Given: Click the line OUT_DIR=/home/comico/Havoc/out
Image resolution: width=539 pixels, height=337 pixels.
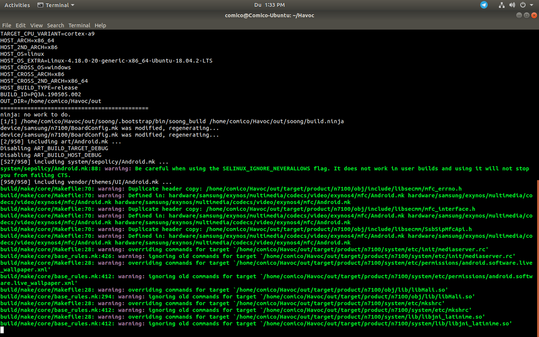Looking at the screenshot, I should (x=51, y=101).
